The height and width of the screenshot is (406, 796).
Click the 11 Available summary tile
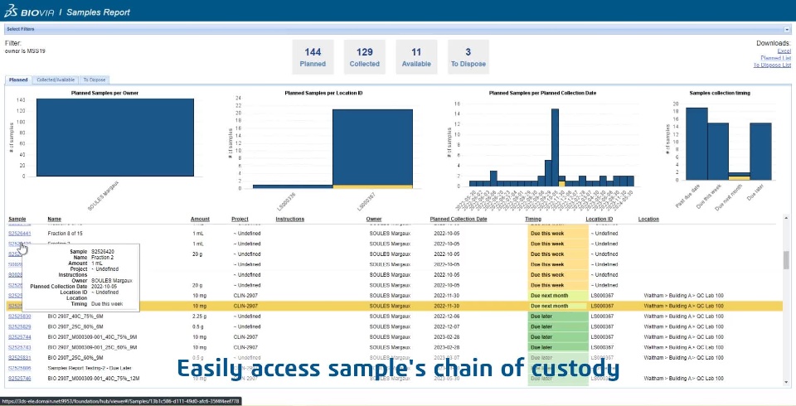coord(416,57)
